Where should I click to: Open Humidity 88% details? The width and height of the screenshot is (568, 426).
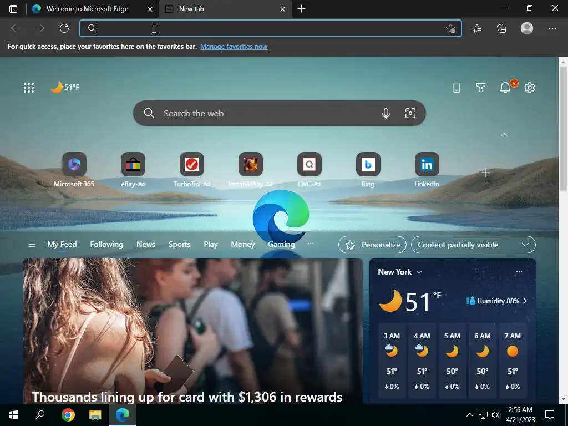(497, 301)
